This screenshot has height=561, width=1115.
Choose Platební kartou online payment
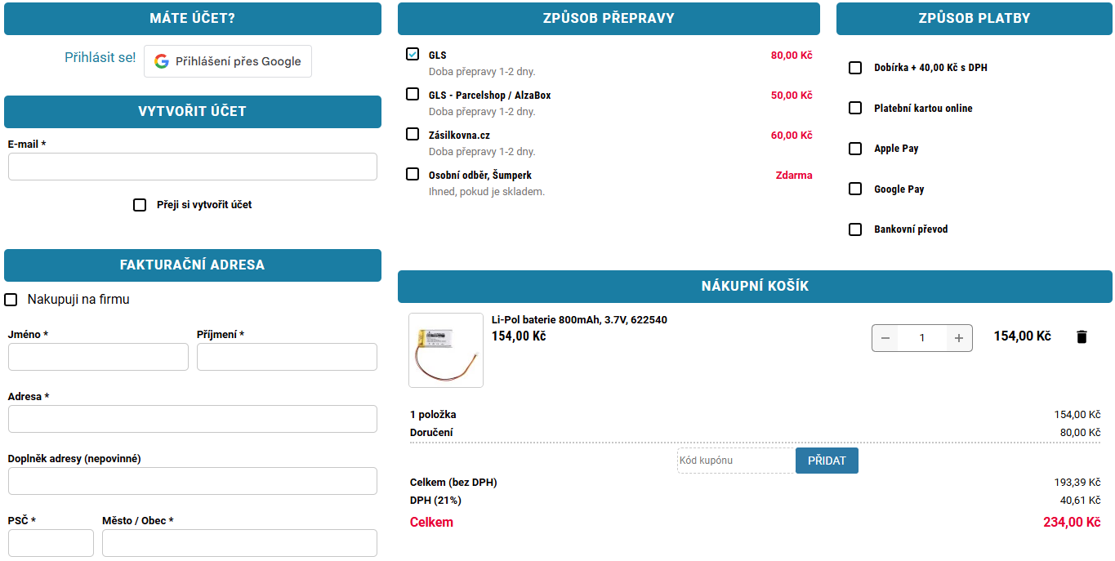click(x=855, y=108)
